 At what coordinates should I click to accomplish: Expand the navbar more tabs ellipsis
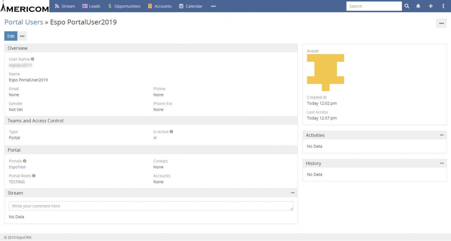[213, 6]
